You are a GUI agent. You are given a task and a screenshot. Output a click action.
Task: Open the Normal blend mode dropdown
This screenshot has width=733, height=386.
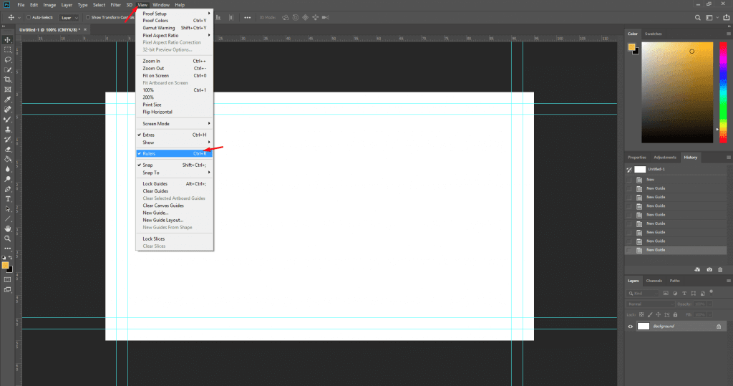650,304
